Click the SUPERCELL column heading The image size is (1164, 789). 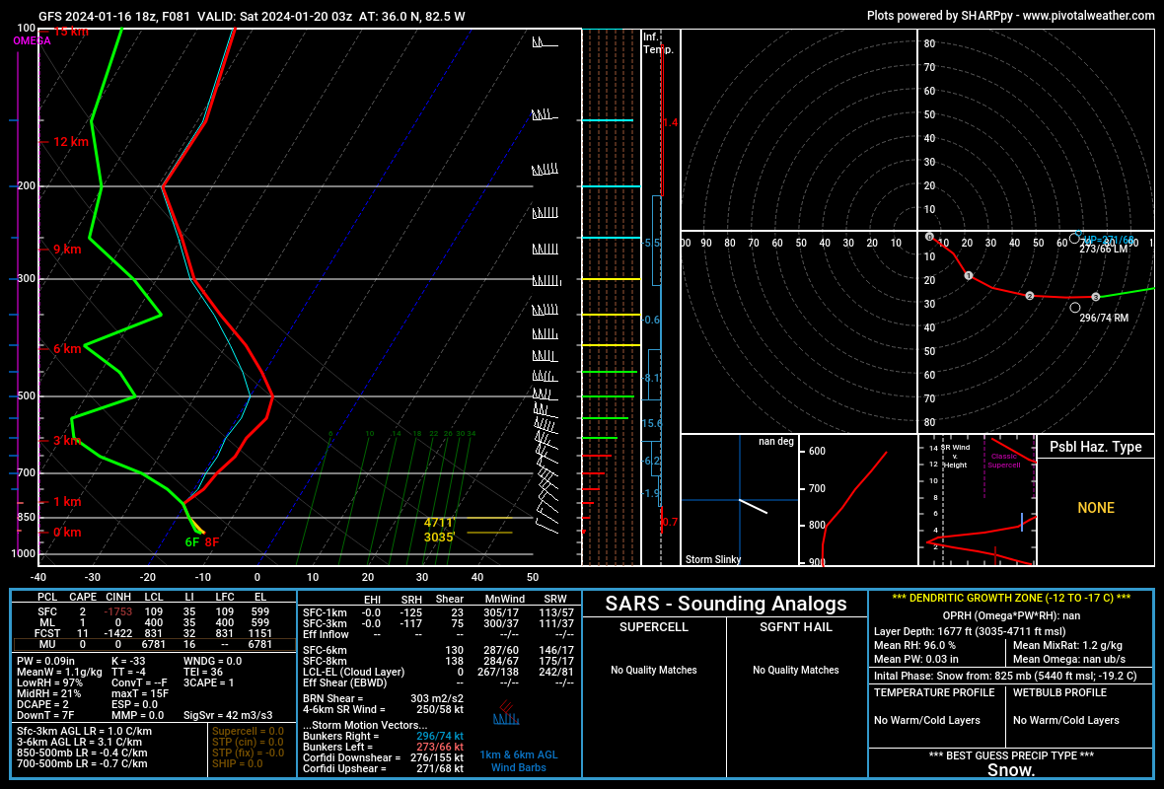pos(654,627)
